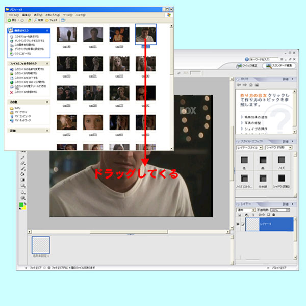This screenshot has height=306, width=306.
Task: Click このファイルの名前を変更する link
Action: (x=29, y=69)
